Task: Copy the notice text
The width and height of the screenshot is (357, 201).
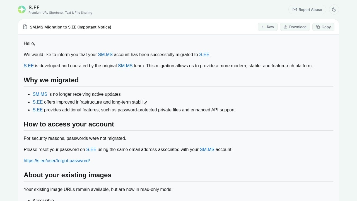Action: [x=323, y=27]
